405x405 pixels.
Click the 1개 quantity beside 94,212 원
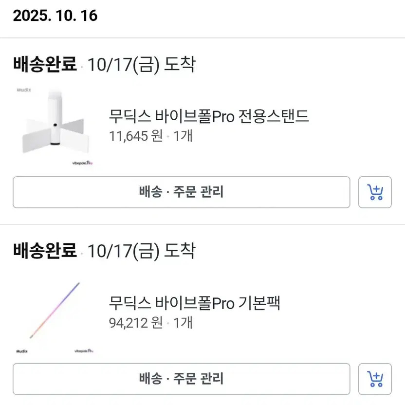tap(183, 322)
